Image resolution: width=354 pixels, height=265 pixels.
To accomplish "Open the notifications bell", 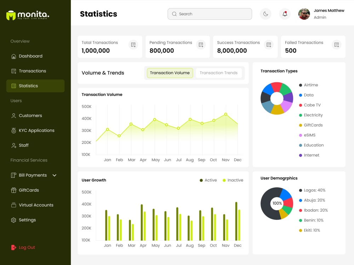I will coord(285,14).
